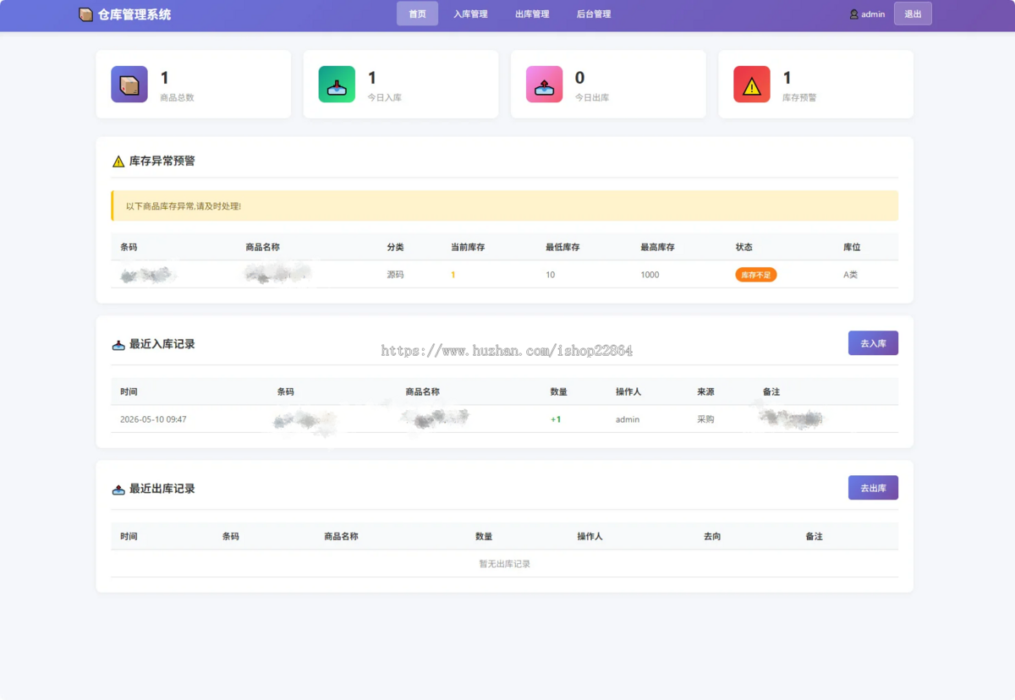The height and width of the screenshot is (700, 1015).
Task: Click the 库位 column header
Action: click(x=852, y=247)
